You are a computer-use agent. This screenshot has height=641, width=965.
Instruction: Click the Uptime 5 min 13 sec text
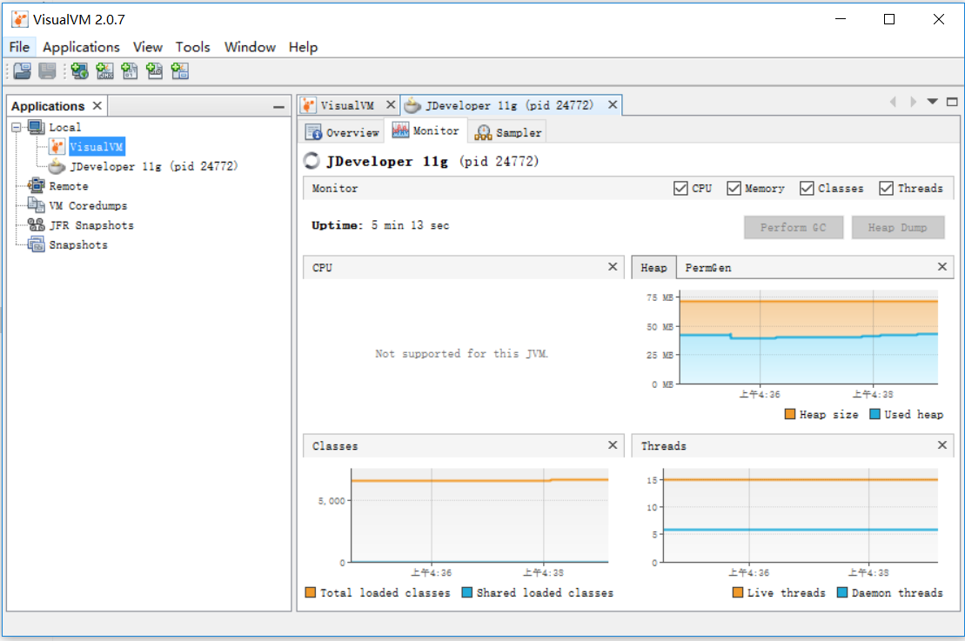tap(380, 225)
